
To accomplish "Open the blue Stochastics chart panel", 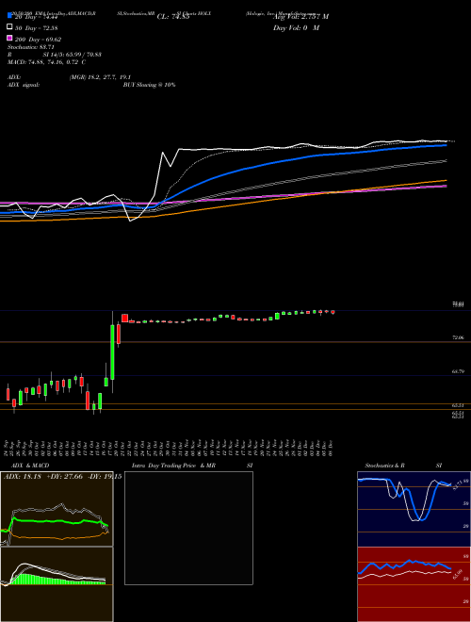I will [x=414, y=509].
